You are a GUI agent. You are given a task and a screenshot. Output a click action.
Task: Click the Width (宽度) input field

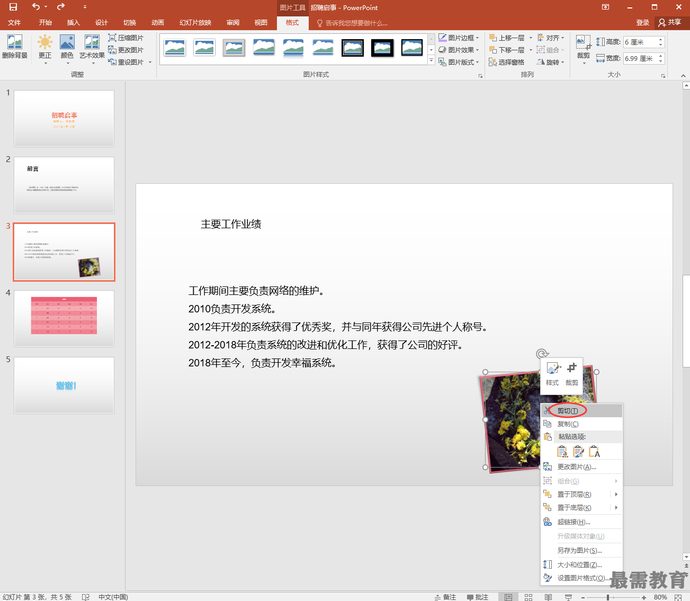pos(640,58)
